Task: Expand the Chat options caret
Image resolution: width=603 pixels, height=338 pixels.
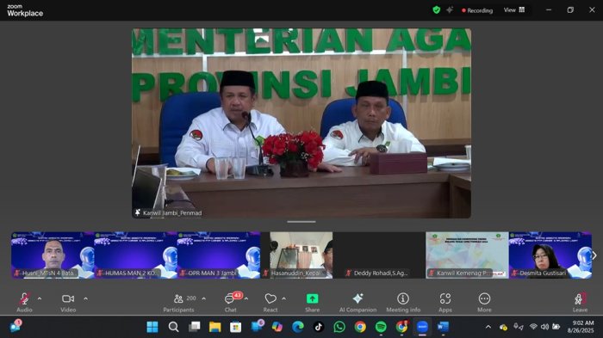Action: [x=246, y=298]
